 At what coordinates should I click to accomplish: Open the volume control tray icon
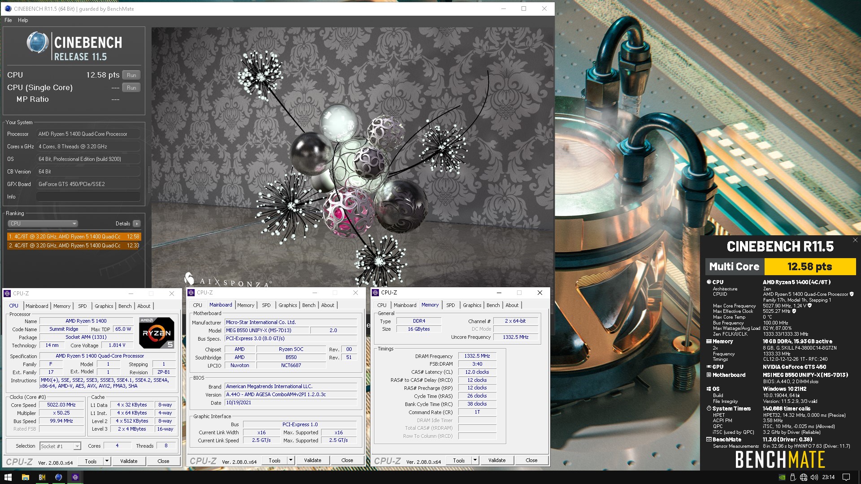(814, 477)
